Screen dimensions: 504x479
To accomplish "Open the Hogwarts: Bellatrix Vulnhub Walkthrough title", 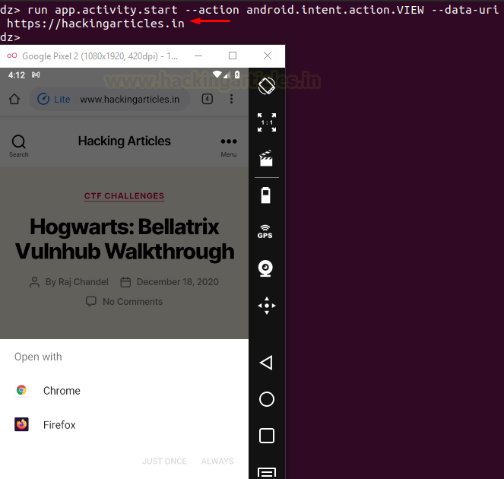I will [x=125, y=239].
